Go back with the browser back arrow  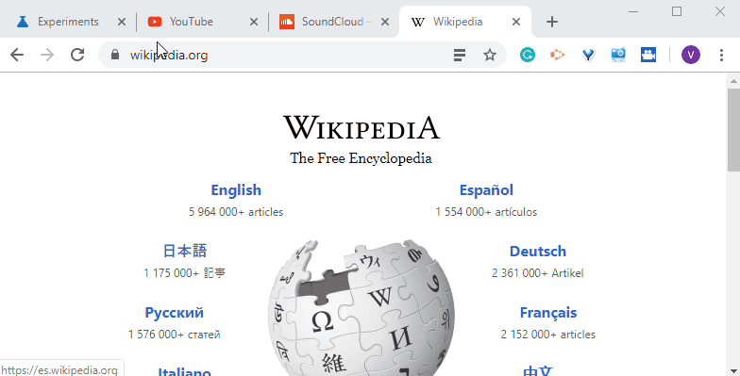[17, 55]
